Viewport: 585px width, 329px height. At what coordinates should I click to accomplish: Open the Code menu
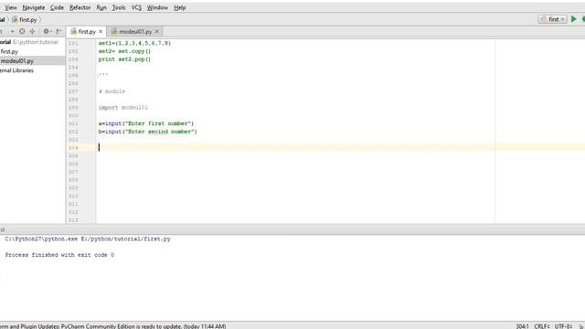tap(57, 7)
